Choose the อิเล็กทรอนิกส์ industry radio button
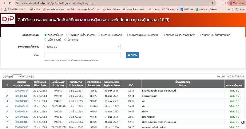 coord(46,39)
